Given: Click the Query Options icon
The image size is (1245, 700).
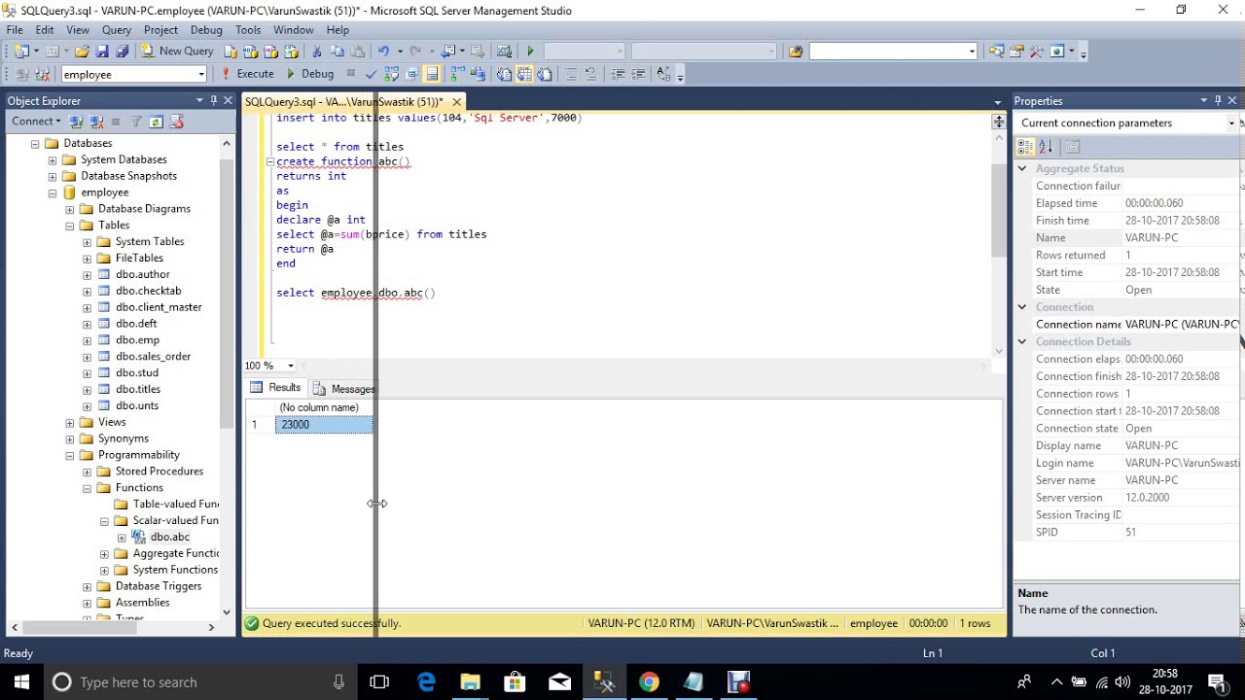Looking at the screenshot, I should point(412,74).
